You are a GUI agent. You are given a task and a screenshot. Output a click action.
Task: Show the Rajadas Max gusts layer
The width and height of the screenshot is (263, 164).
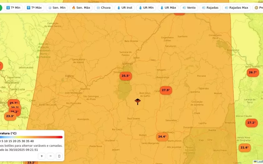236,8
